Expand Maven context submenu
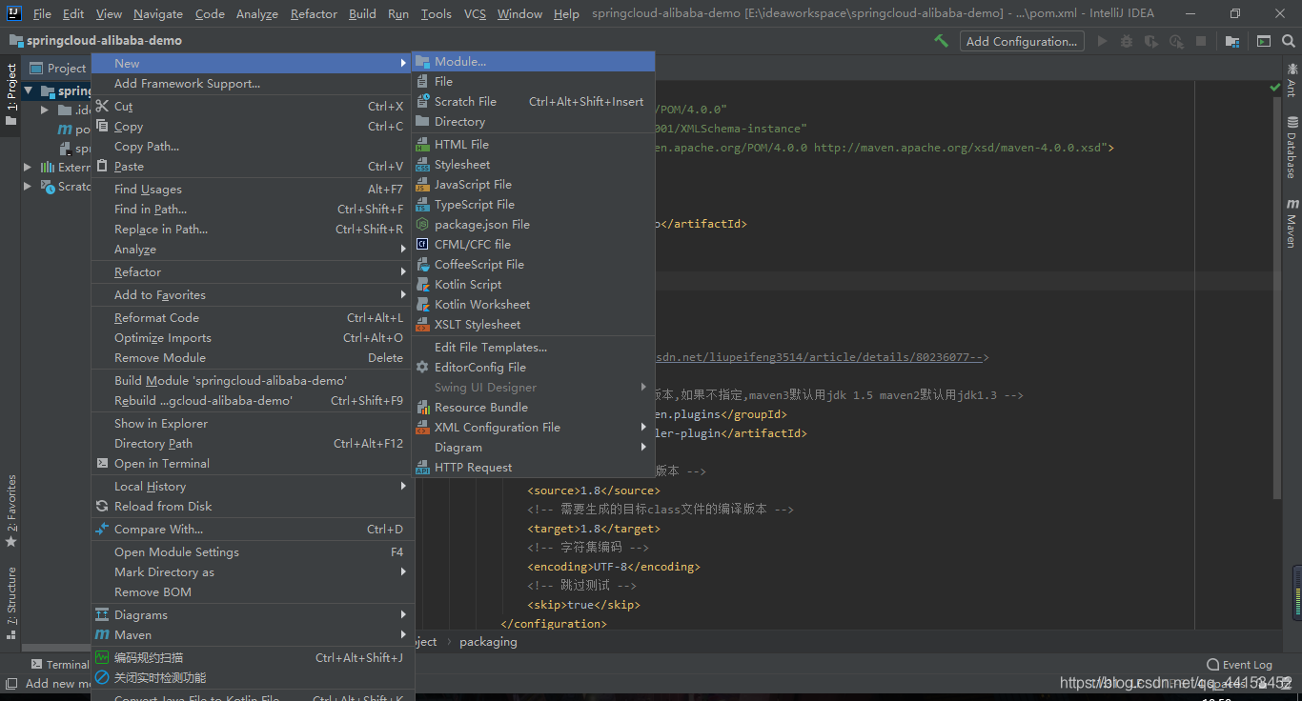This screenshot has width=1302, height=701. [253, 634]
